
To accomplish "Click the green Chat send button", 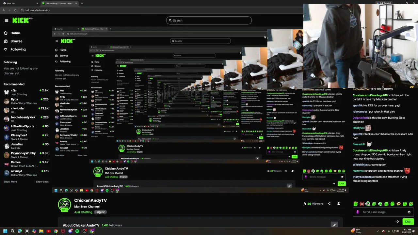I will [408, 222].
